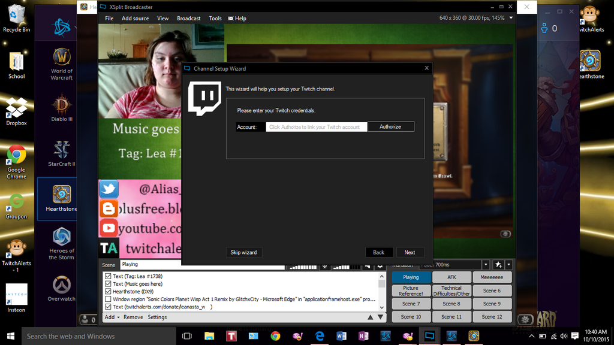Move selected source up with the arrow
This screenshot has width=614, height=345.
click(371, 317)
